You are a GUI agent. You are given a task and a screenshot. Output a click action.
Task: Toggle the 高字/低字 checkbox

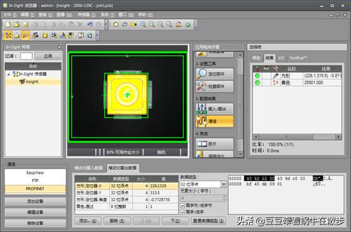pos(182,212)
